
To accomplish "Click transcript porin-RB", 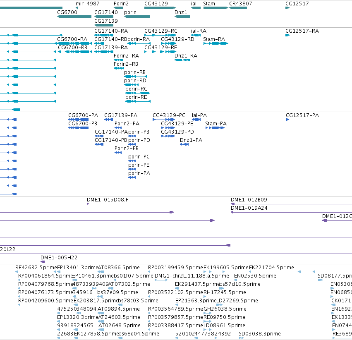I will pos(135,77).
